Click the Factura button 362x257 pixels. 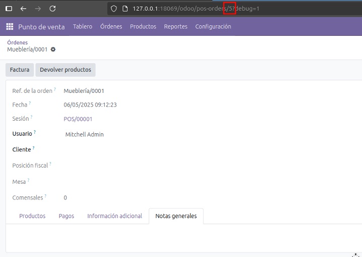(x=20, y=70)
